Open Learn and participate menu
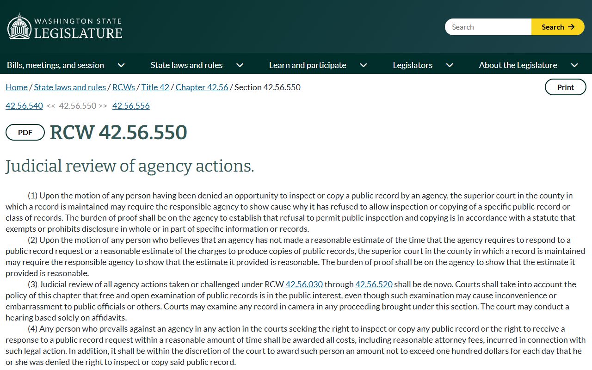Image resolution: width=592 pixels, height=370 pixels. click(x=308, y=65)
